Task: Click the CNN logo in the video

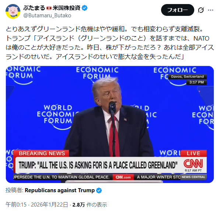Action: (x=193, y=163)
